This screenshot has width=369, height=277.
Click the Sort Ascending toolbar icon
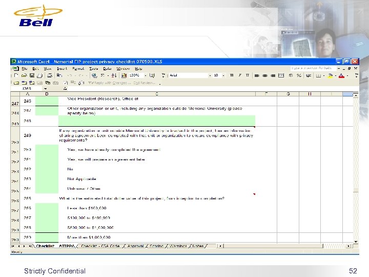tap(114, 75)
